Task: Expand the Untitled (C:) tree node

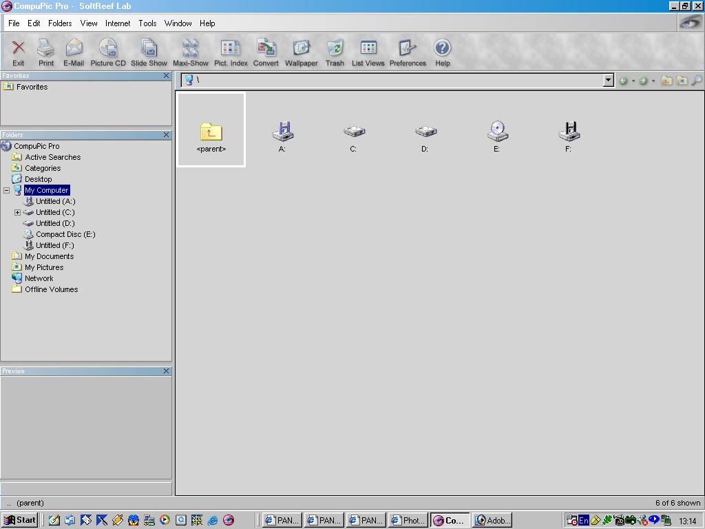Action: (17, 212)
